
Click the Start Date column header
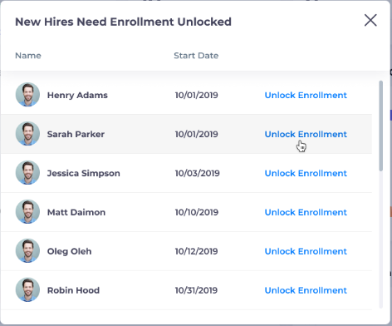(196, 56)
